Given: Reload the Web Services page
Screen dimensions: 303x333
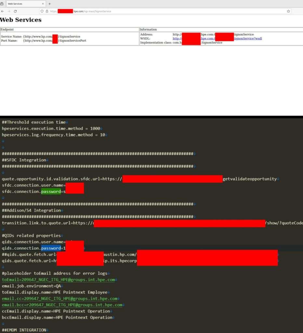Looking at the screenshot, I should pos(15,11).
